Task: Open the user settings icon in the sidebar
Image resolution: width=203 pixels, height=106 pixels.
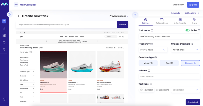Action: [x=4, y=49]
